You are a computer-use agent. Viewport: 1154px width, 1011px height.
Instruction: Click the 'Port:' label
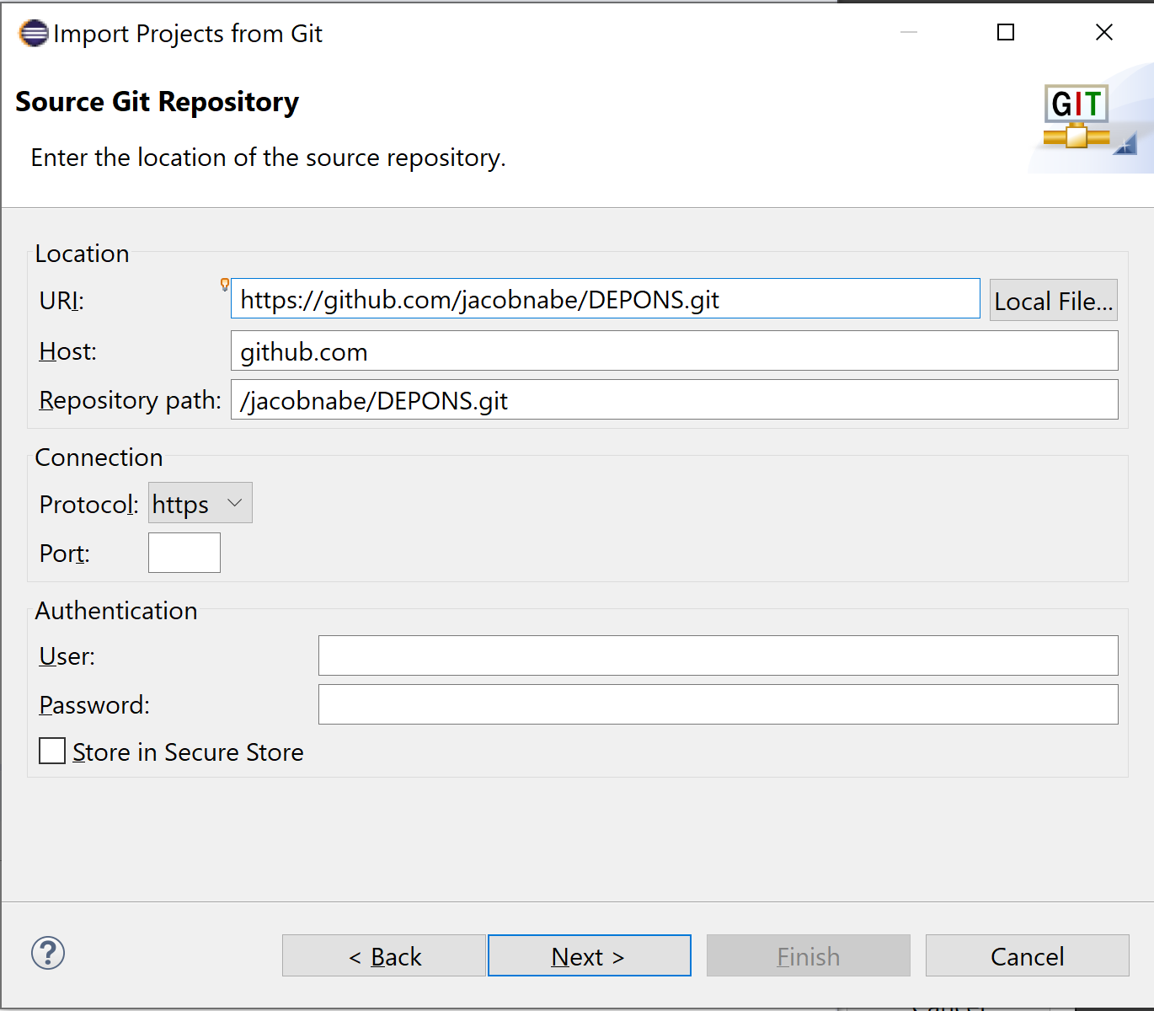65,554
